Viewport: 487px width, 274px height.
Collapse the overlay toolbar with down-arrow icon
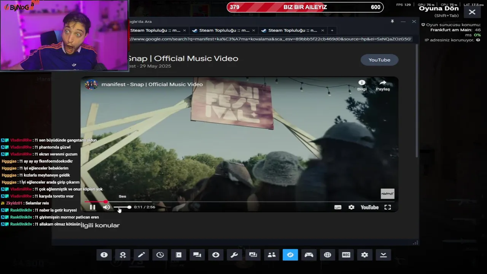(384, 255)
